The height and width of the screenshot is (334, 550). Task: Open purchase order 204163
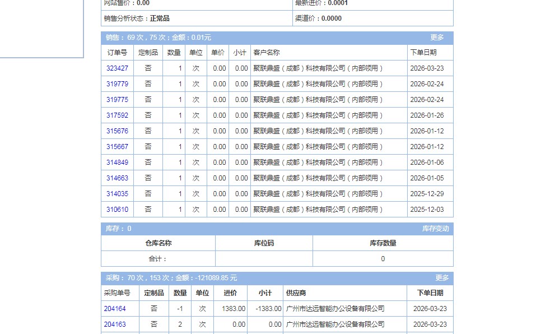[x=115, y=324]
